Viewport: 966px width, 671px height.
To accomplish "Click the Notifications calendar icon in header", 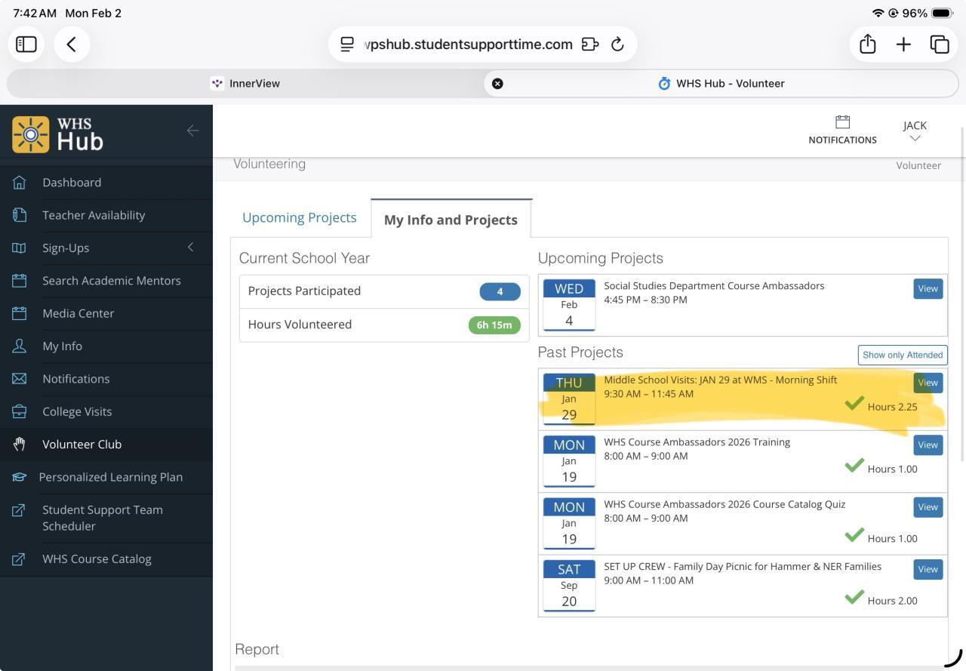I will pos(842,122).
